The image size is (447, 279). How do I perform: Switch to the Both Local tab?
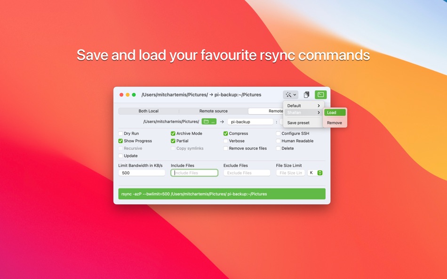coord(149,111)
